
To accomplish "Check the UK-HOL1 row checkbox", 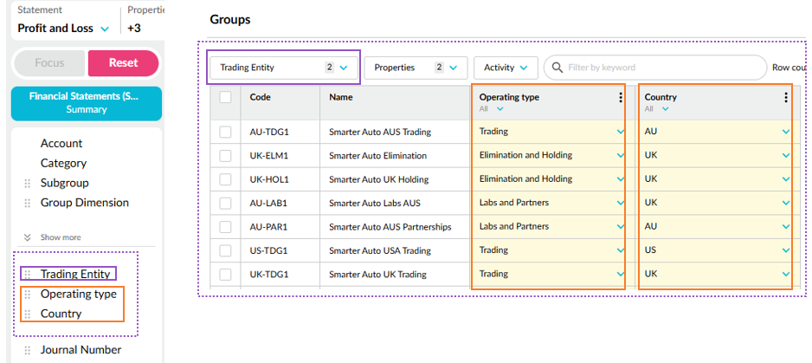I will point(225,179).
